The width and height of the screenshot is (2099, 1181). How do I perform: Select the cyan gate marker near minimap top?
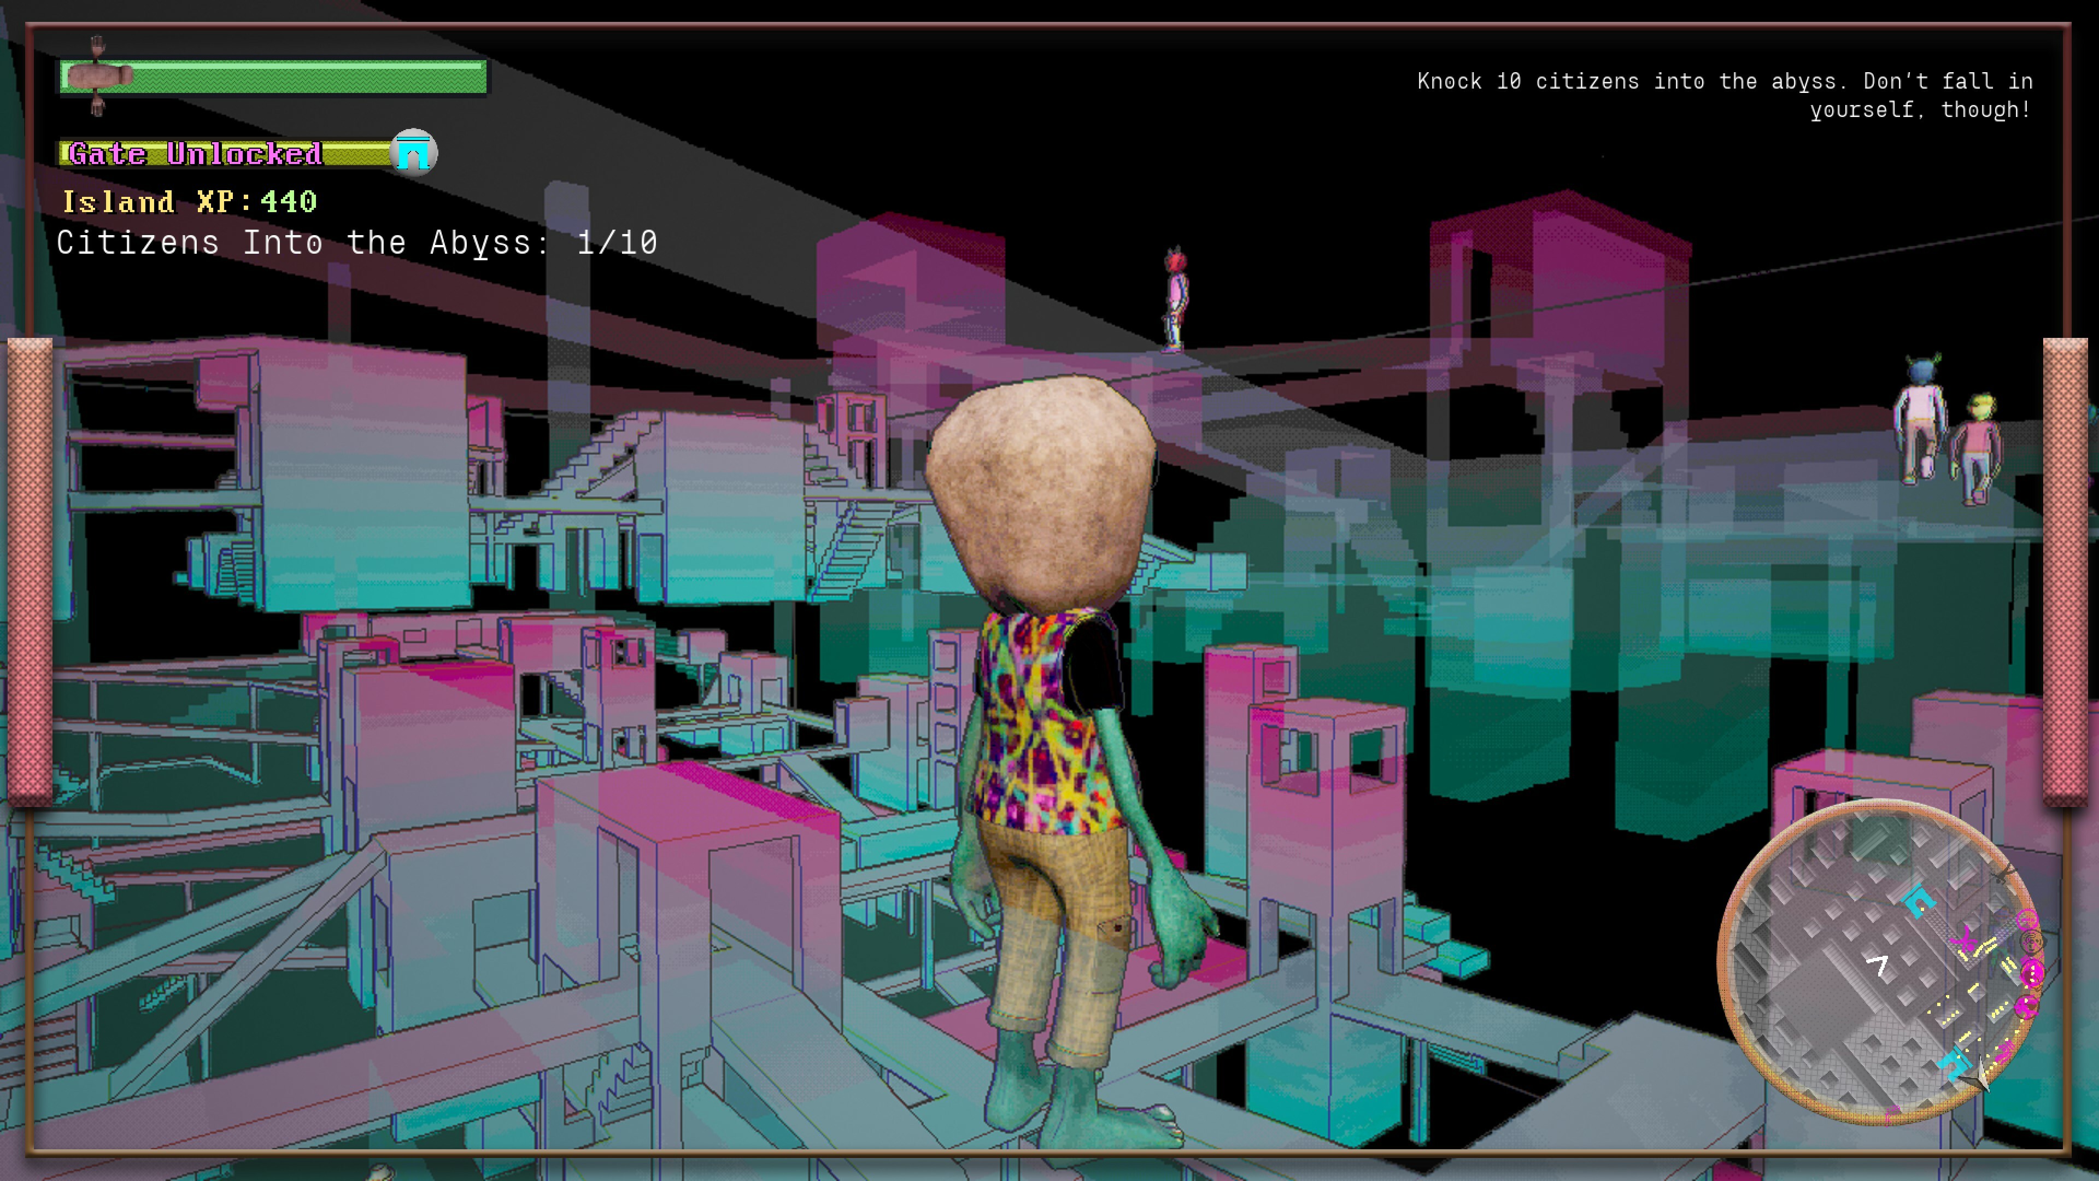pos(1919,898)
